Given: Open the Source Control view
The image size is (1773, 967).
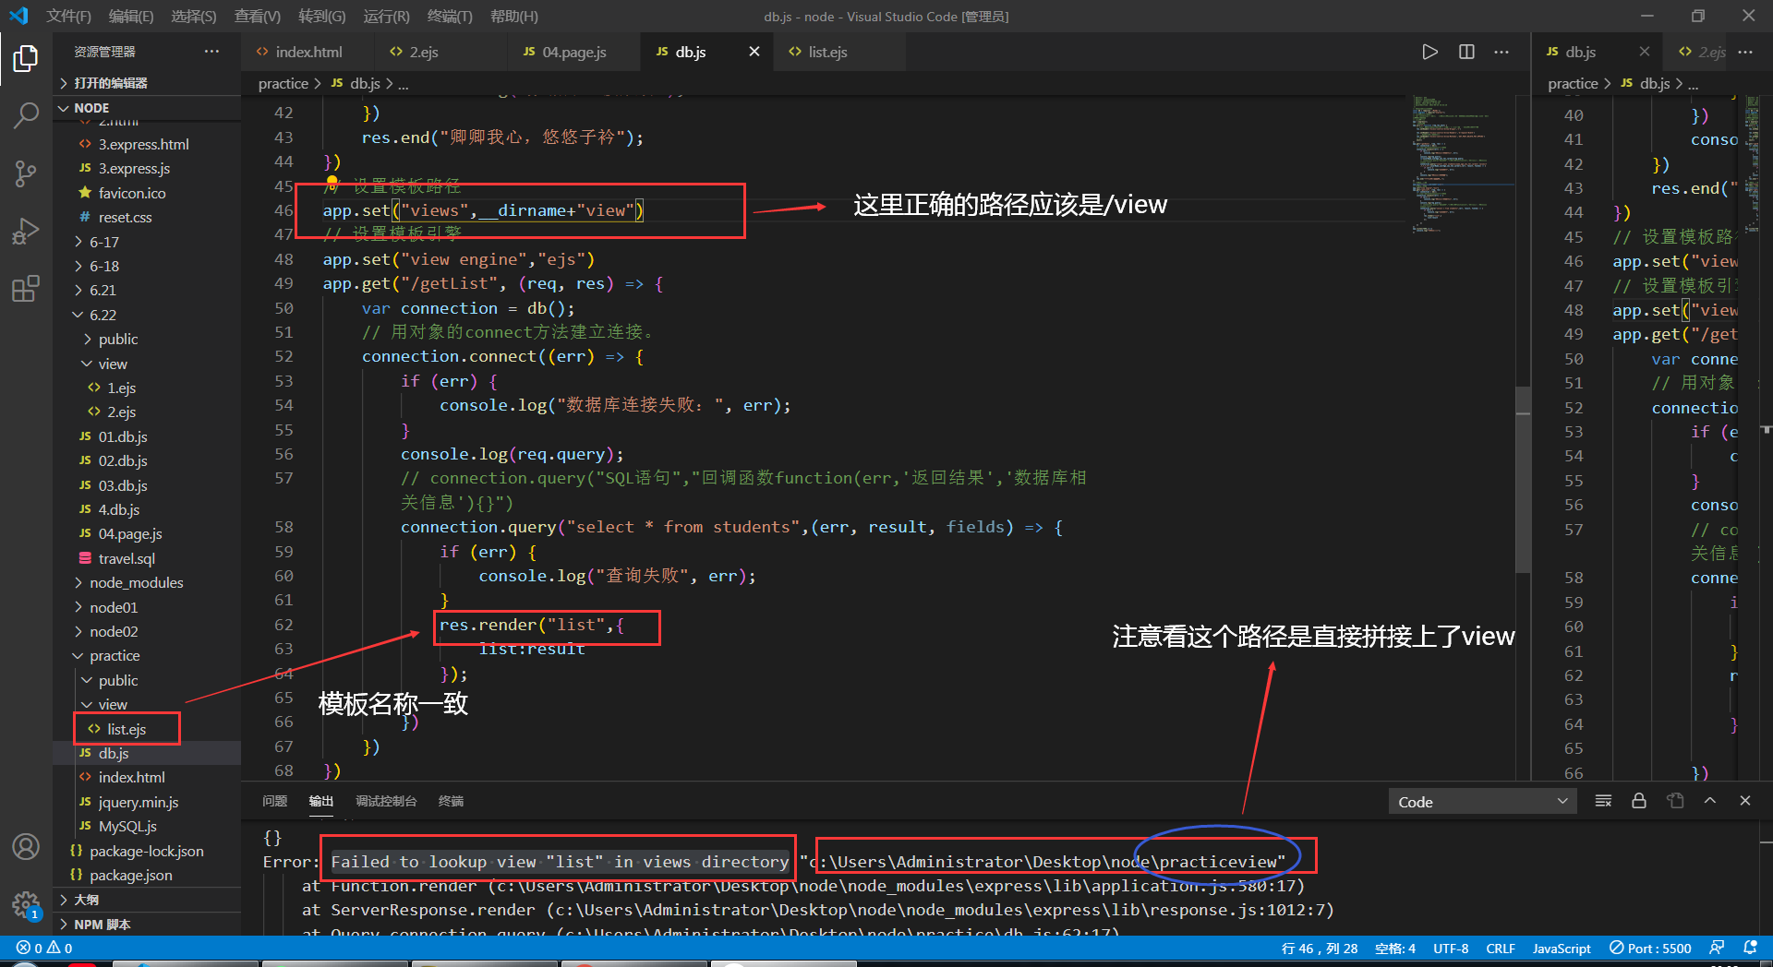Looking at the screenshot, I should pyautogui.click(x=25, y=173).
